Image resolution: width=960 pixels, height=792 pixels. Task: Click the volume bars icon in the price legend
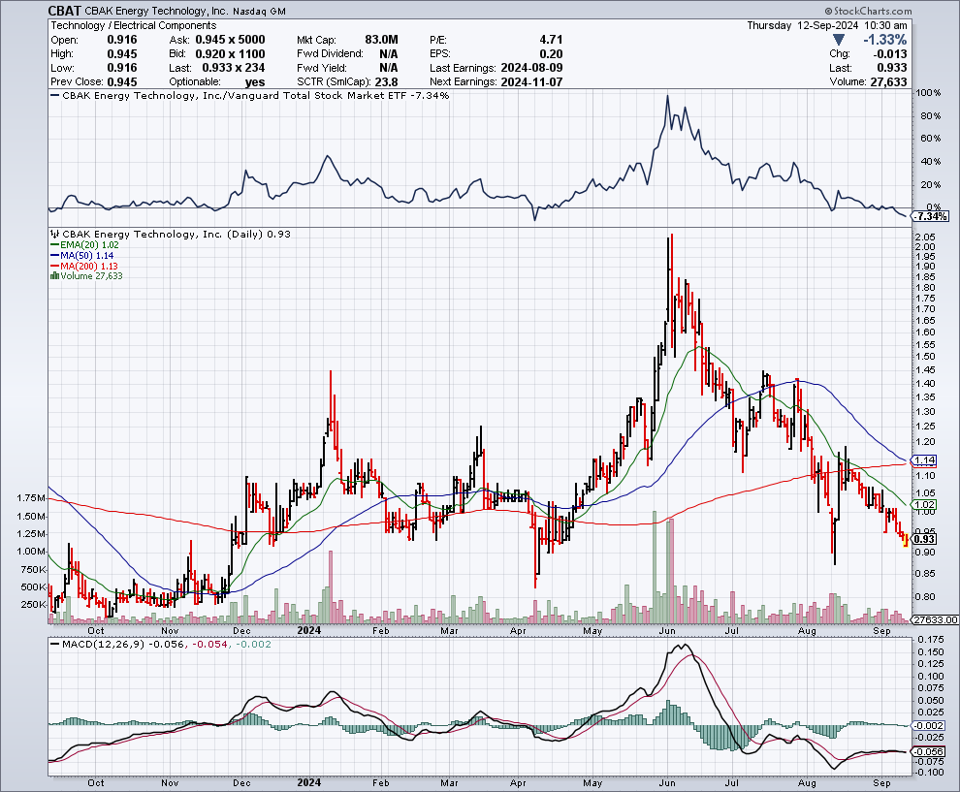pyautogui.click(x=54, y=276)
